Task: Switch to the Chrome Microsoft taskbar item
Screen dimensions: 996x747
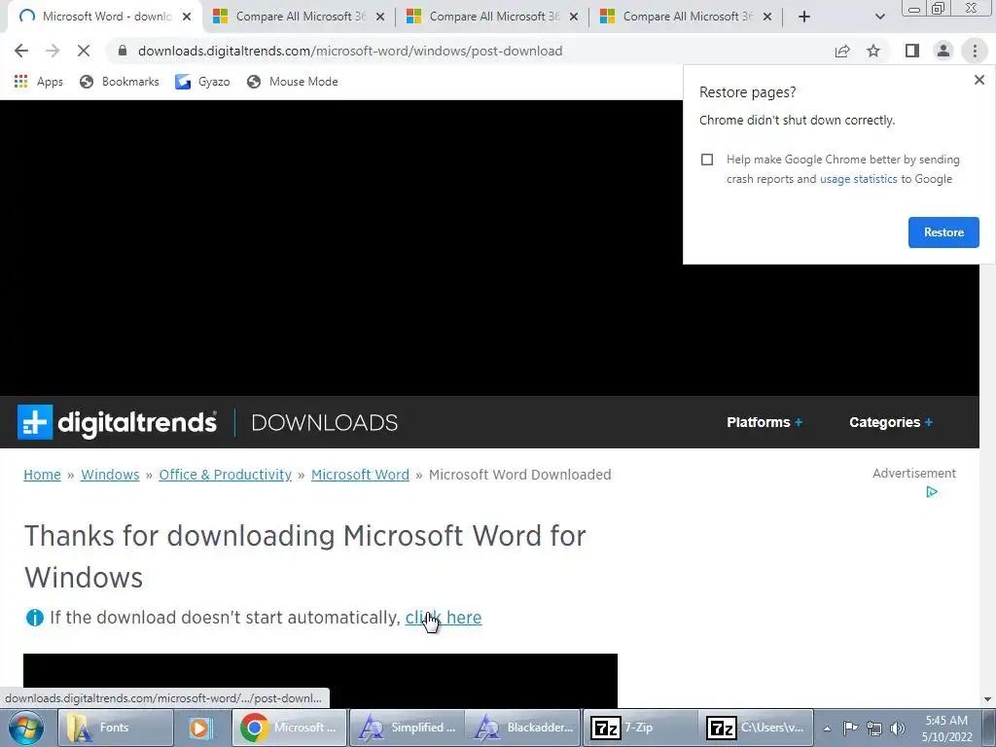Action: tap(289, 728)
